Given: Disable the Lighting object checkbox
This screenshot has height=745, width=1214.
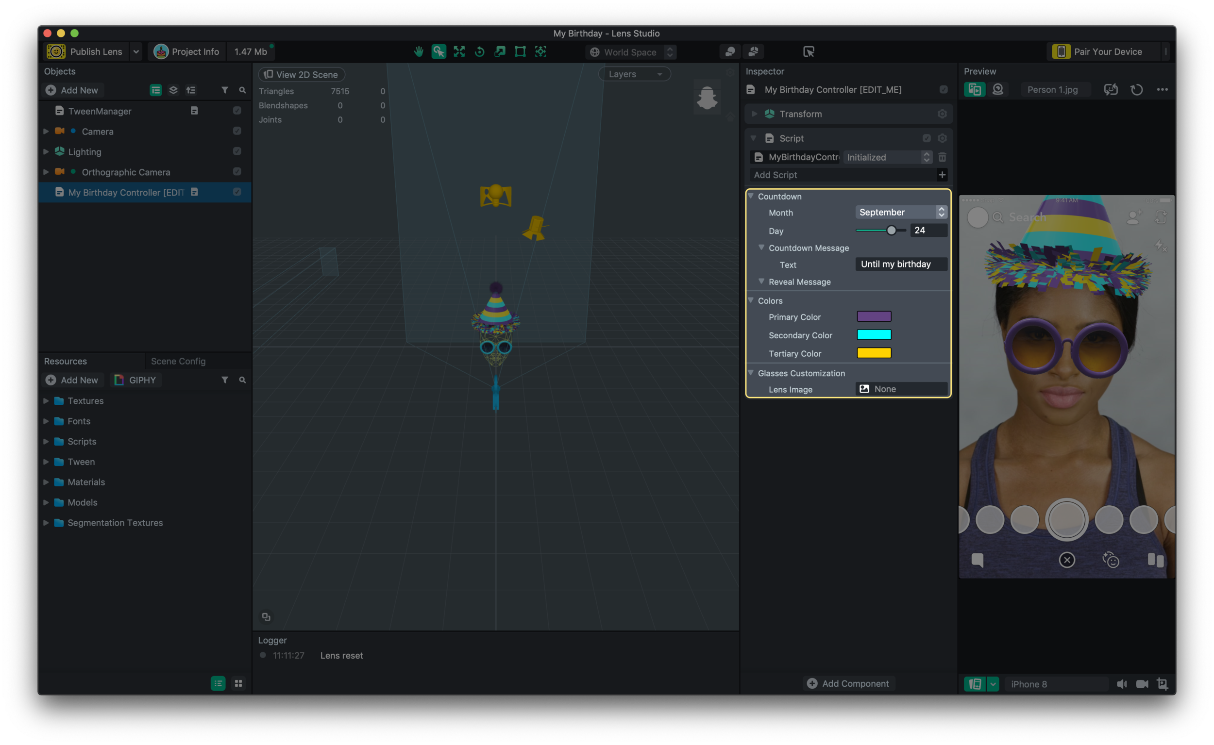Looking at the screenshot, I should (237, 151).
